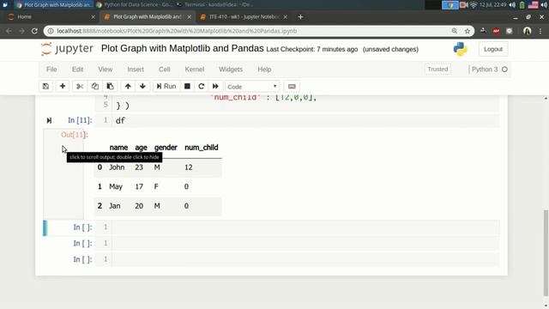
Task: Click the second empty code cell
Action: coord(305,244)
